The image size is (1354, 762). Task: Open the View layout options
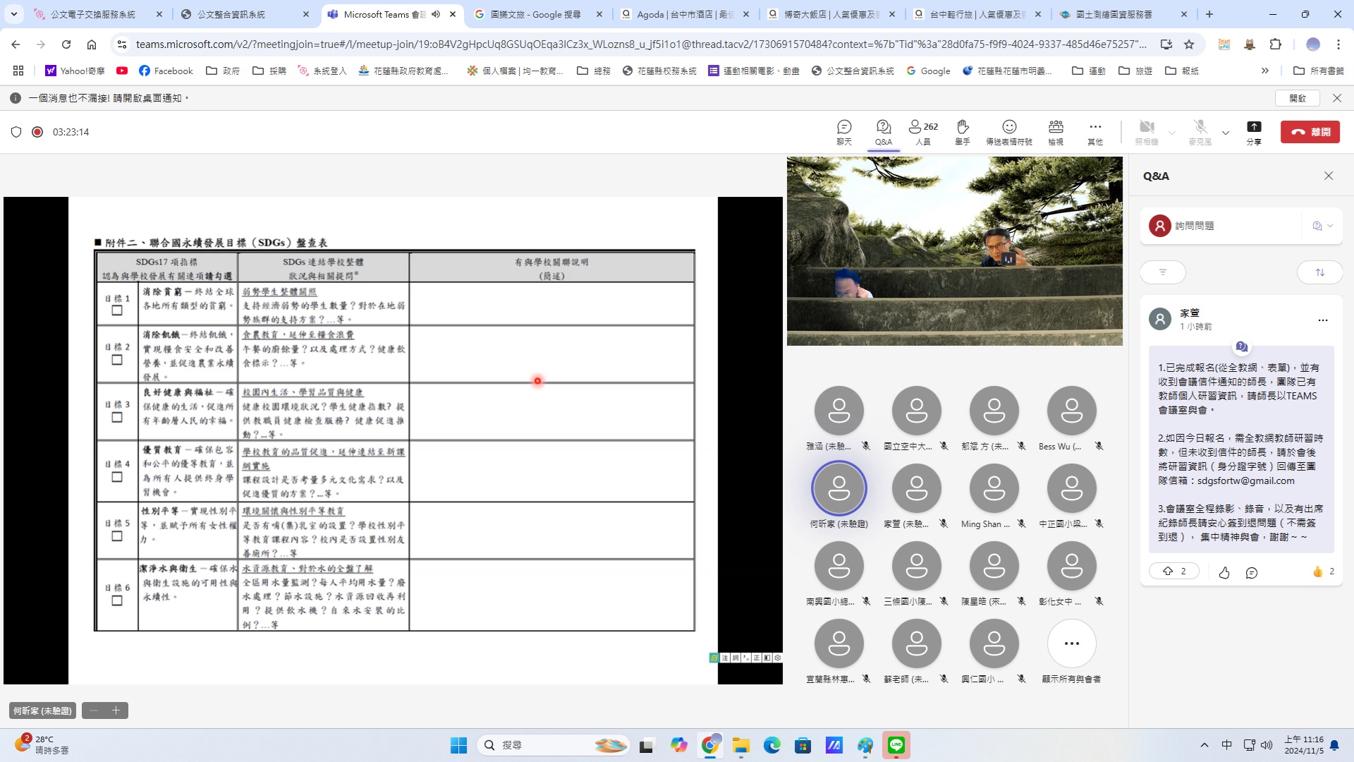pos(1055,132)
